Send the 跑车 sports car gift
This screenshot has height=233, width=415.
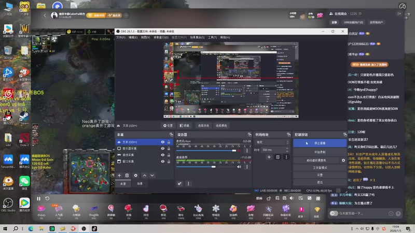[181, 211]
